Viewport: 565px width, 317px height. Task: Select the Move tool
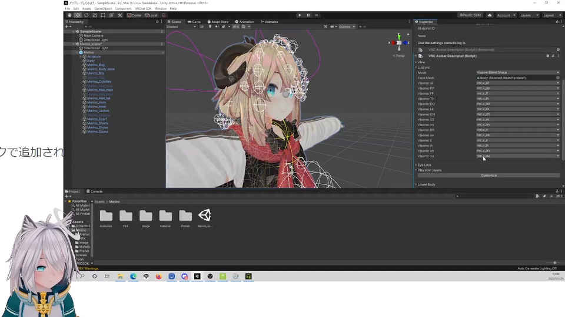(78, 15)
